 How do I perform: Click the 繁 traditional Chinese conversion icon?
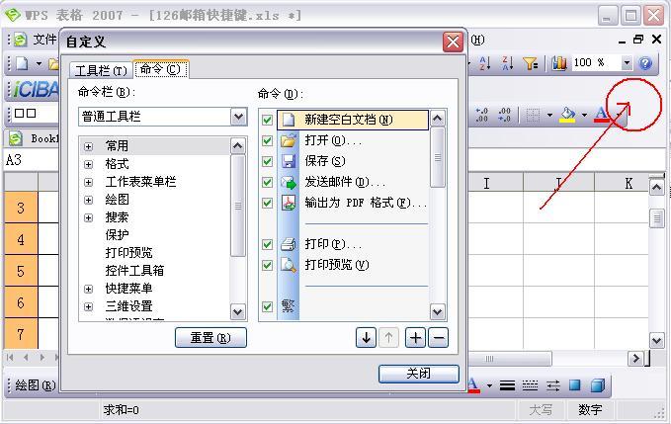[x=288, y=306]
